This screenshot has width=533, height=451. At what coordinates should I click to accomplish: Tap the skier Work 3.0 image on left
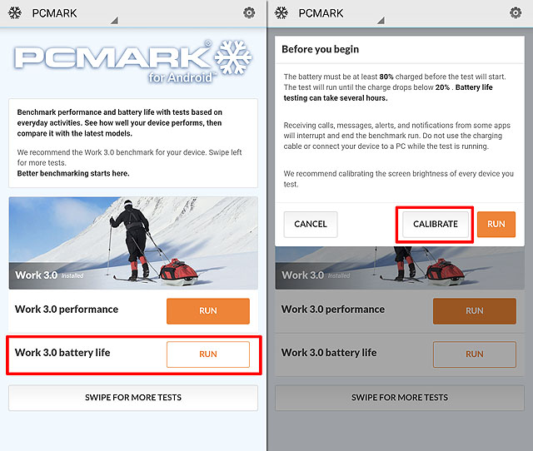(133, 243)
